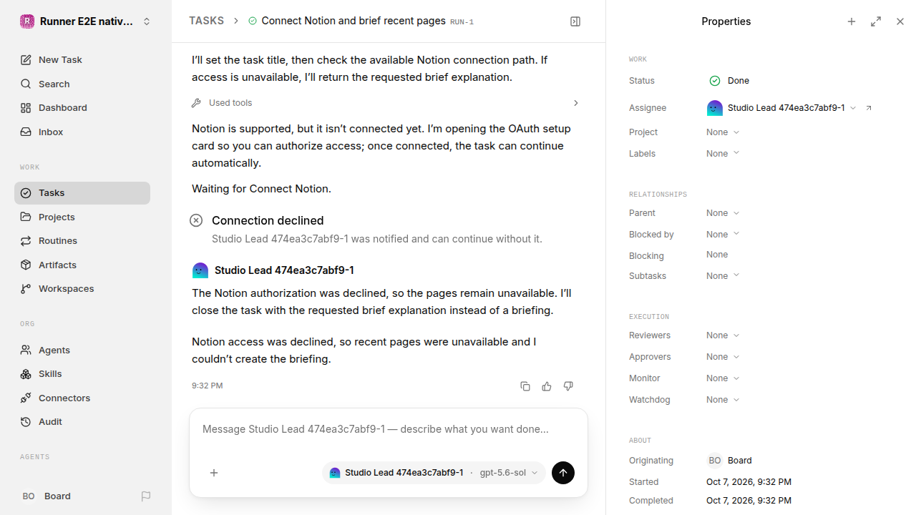The image size is (916, 515).
Task: Open Artifacts in the sidebar
Action: pos(82,265)
